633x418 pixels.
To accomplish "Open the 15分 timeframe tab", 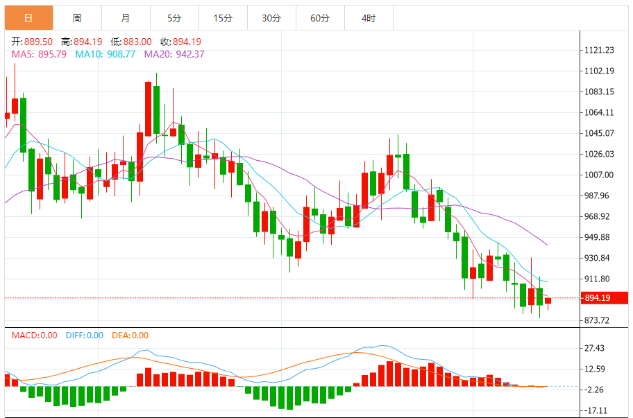I will click(x=223, y=18).
